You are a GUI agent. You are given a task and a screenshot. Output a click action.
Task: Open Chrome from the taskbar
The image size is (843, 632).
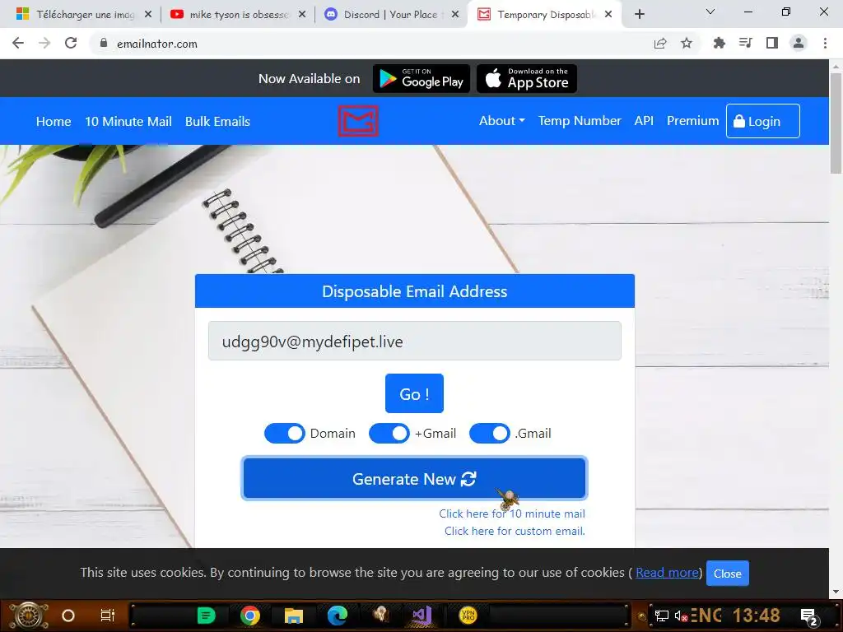(250, 616)
